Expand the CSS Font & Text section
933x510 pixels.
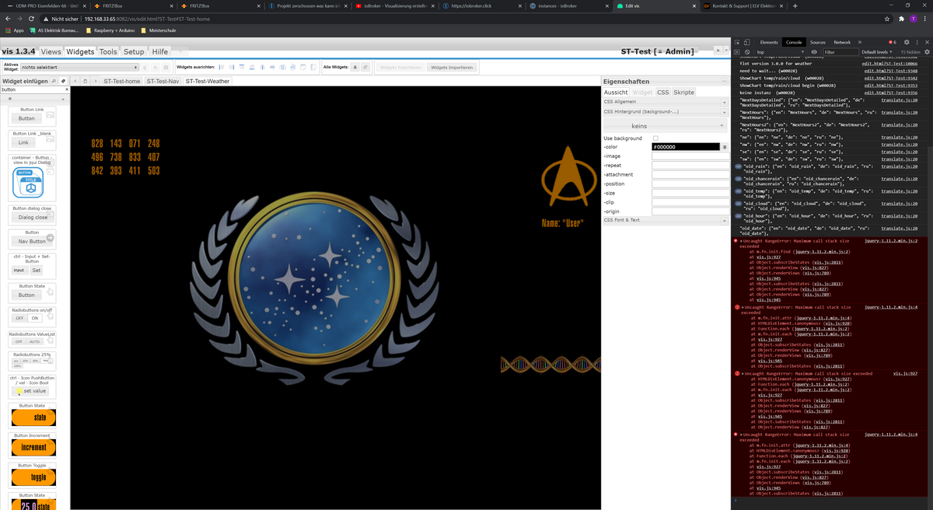point(665,220)
